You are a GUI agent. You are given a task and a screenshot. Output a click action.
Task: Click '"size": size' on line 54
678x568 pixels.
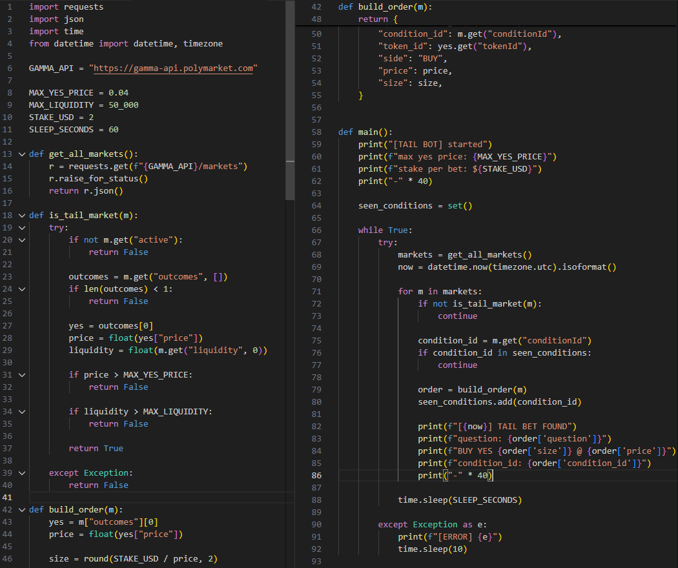(410, 83)
